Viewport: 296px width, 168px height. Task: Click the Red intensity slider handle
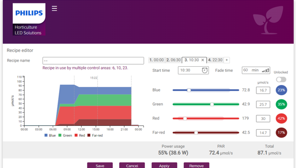[x=185, y=119]
